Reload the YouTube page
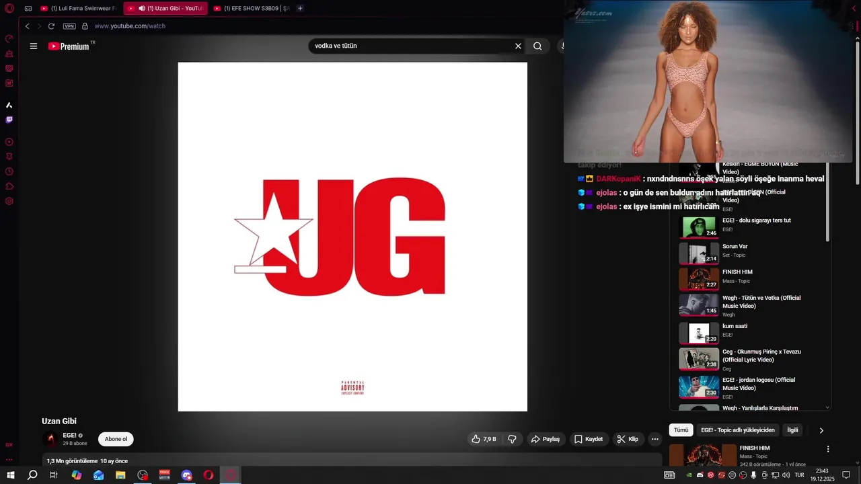This screenshot has width=861, height=484. tap(51, 26)
